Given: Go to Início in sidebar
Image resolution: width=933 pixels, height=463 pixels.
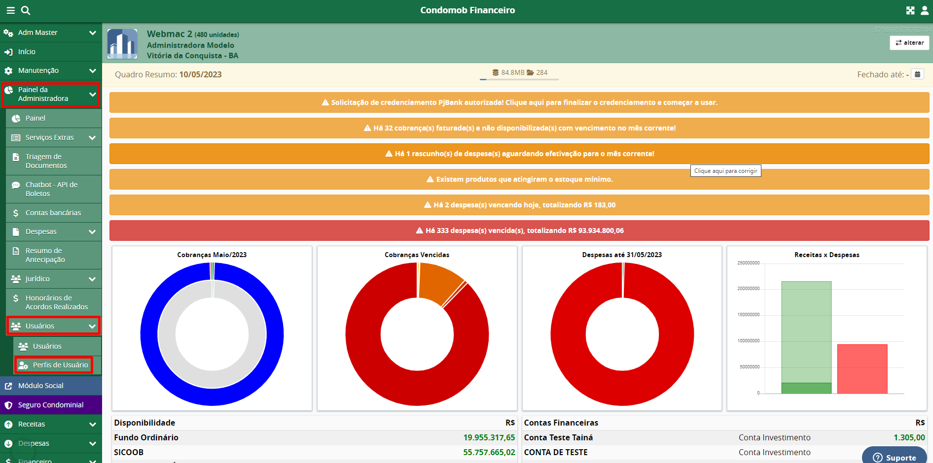Looking at the screenshot, I should click(x=27, y=52).
